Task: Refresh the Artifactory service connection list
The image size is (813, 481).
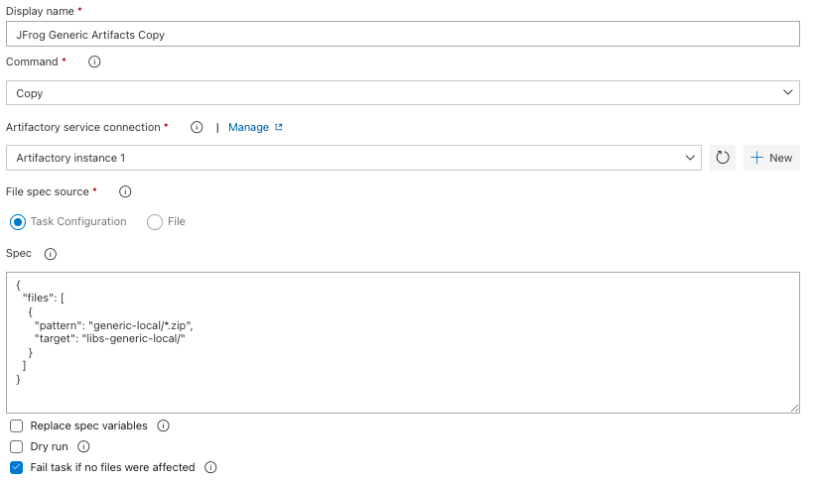Action: click(x=723, y=158)
